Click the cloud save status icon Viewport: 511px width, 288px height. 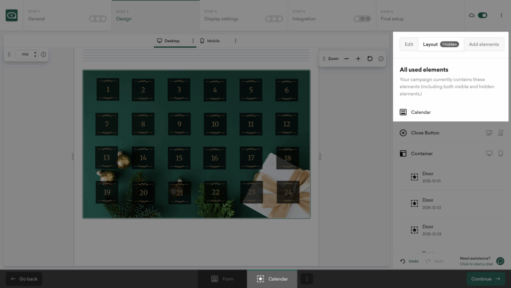[472, 15]
